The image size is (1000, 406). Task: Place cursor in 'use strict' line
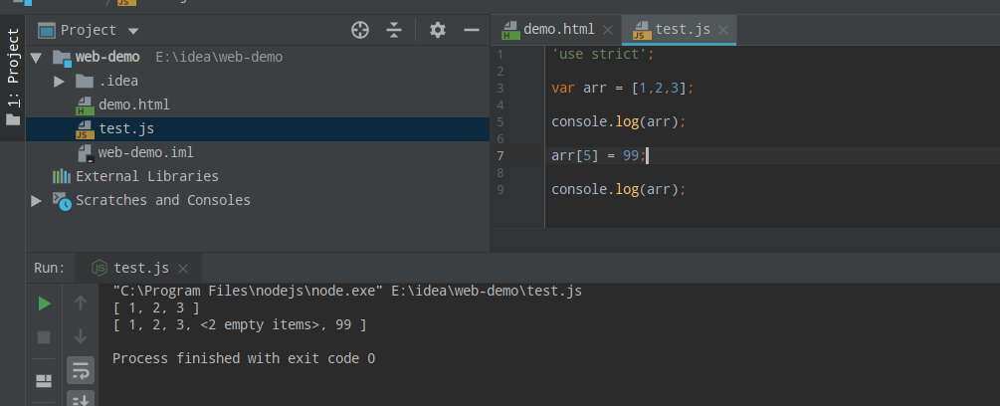tap(603, 54)
